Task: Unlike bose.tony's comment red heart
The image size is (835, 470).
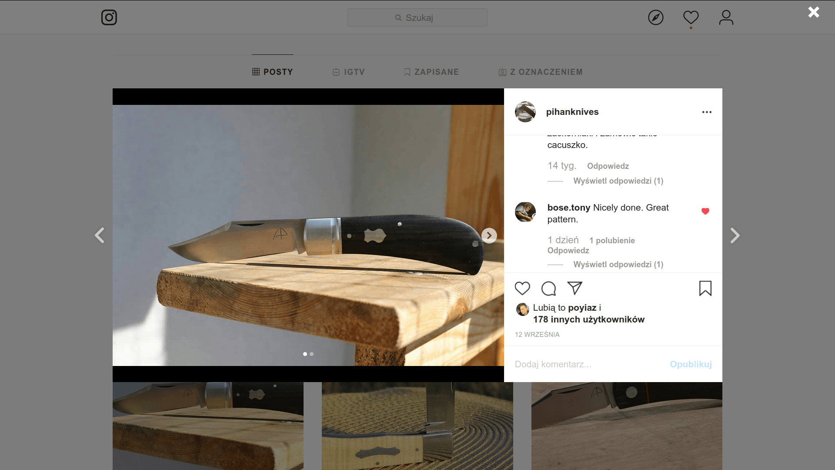Action: (x=705, y=211)
